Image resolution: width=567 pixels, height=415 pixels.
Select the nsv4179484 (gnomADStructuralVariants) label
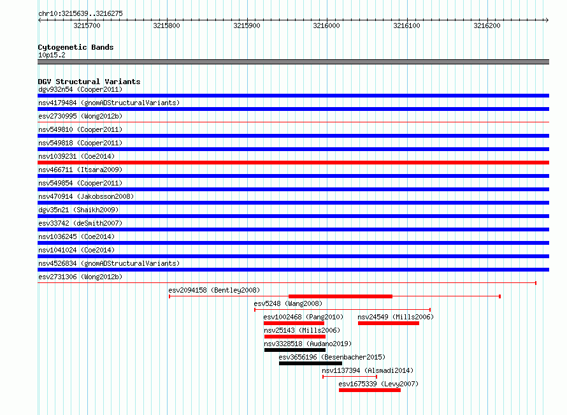pyautogui.click(x=109, y=103)
